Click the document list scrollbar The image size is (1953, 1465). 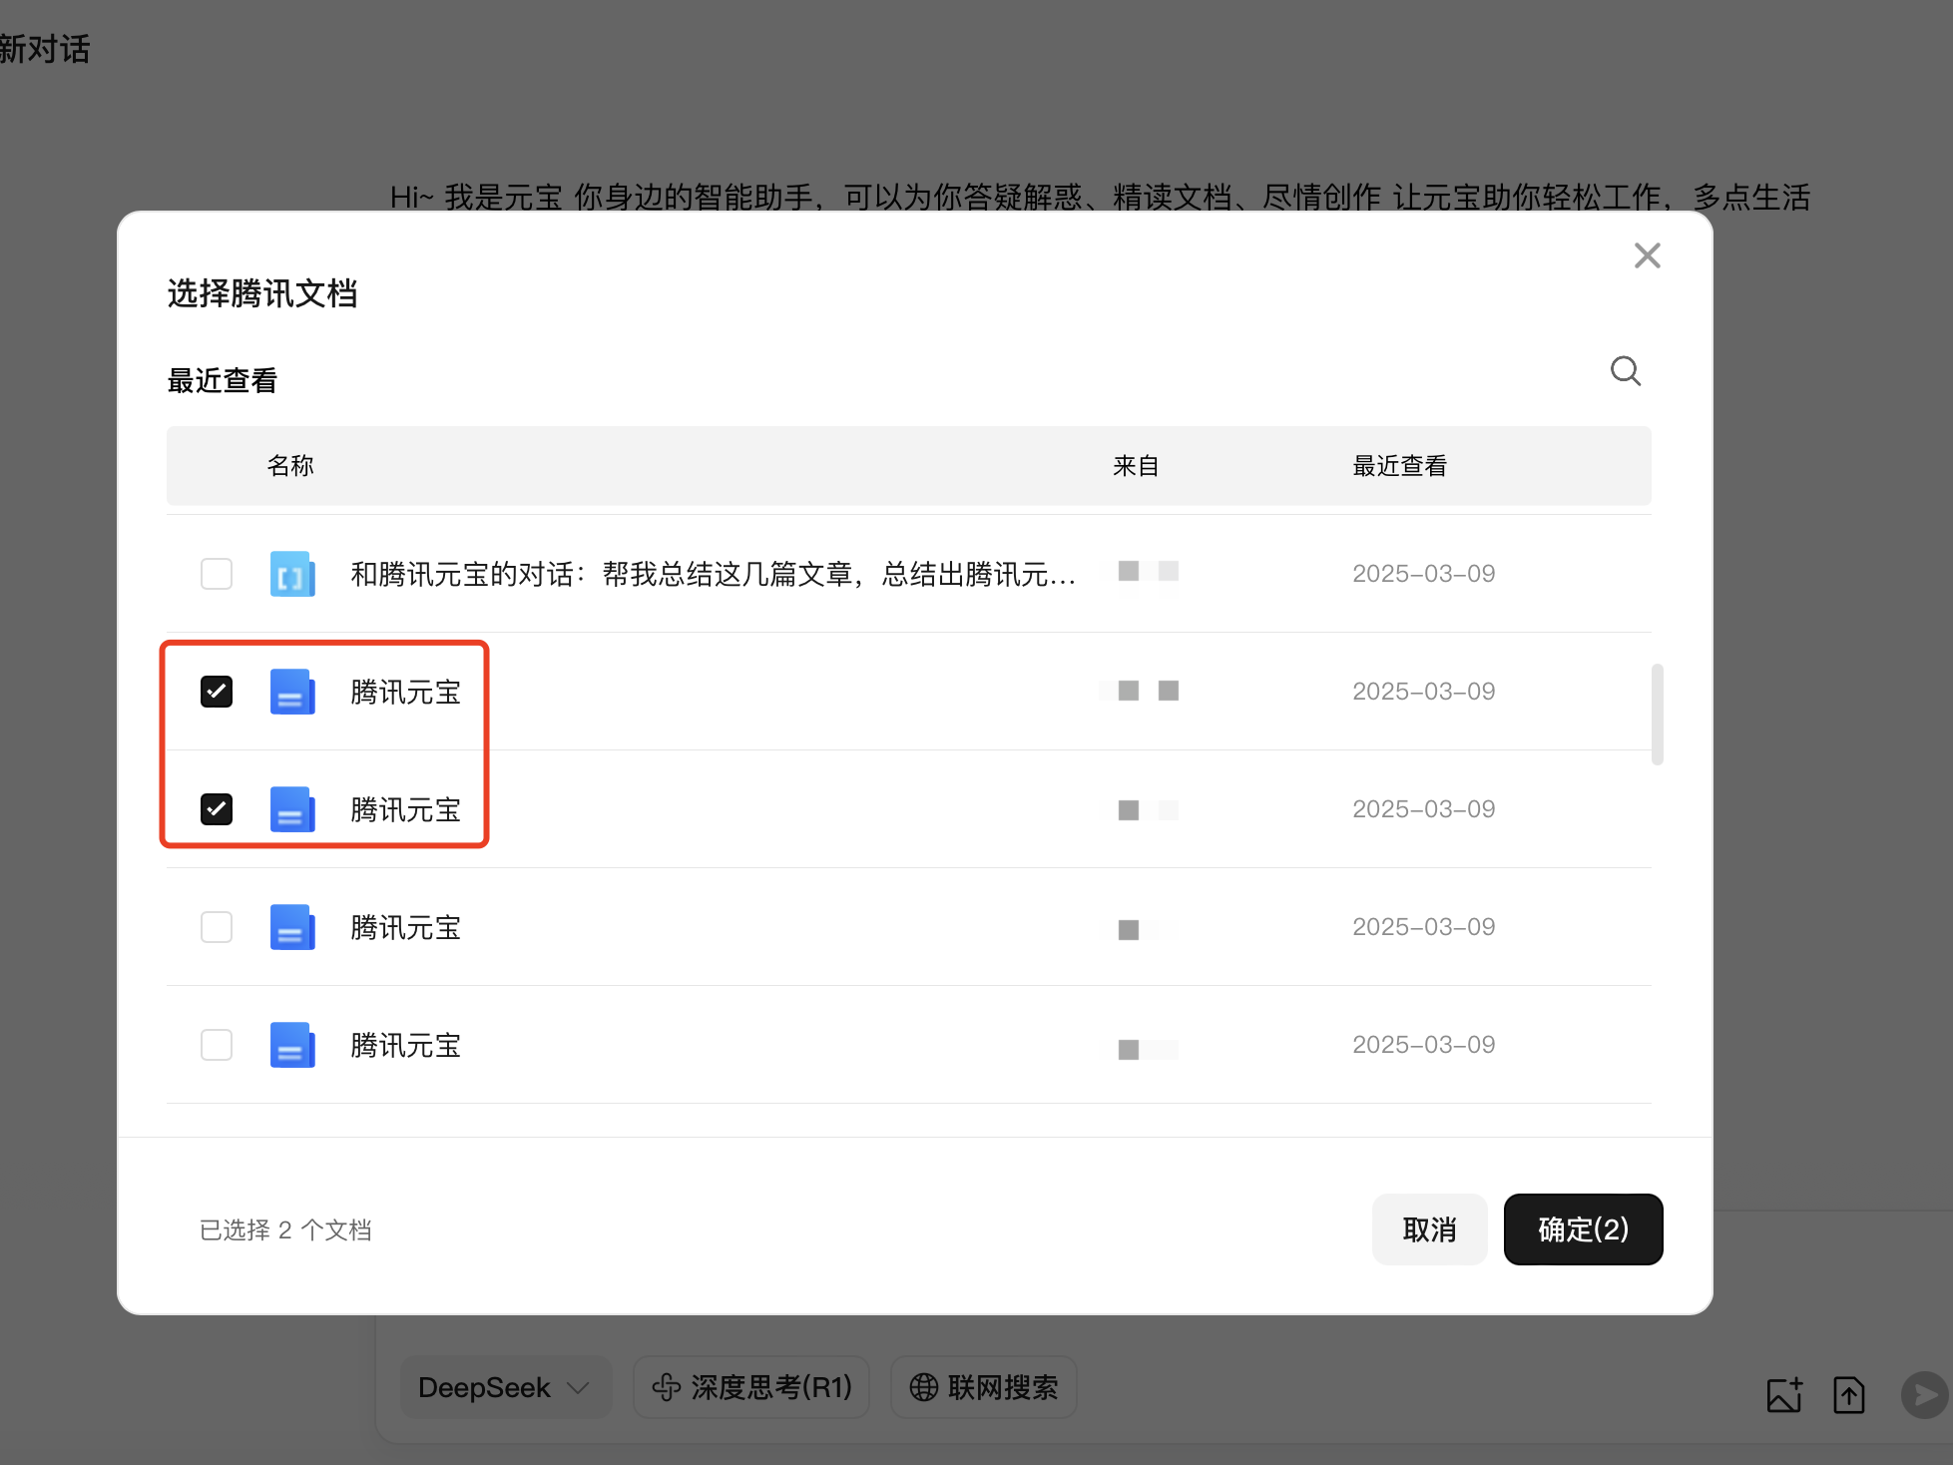point(1657,714)
